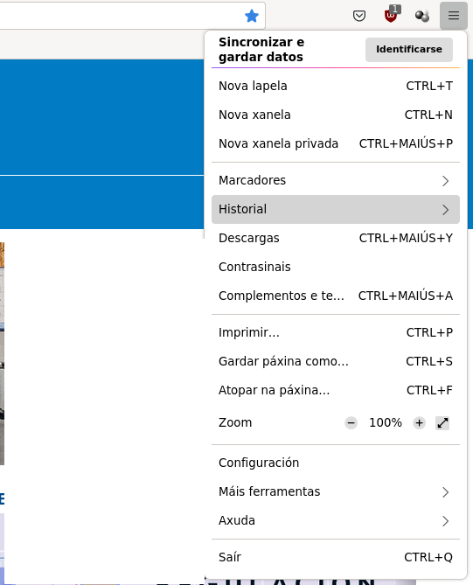Expand the Historial submenu
This screenshot has width=473, height=585.
point(336,209)
